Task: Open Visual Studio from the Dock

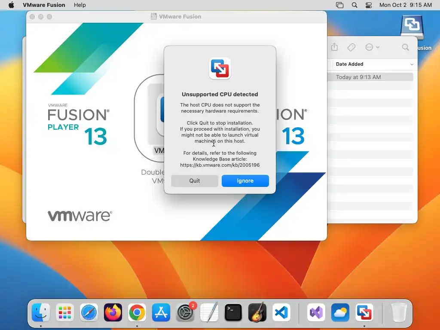Action: coord(316,312)
